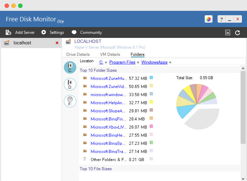
Task: Open the help question mark button
Action: click(221, 19)
